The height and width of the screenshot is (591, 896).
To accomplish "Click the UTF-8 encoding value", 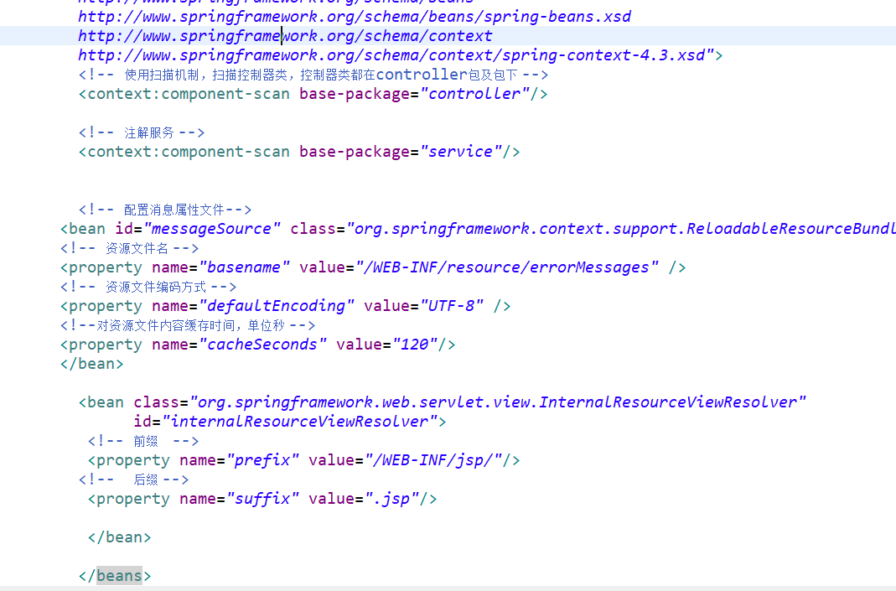I will coord(452,306).
